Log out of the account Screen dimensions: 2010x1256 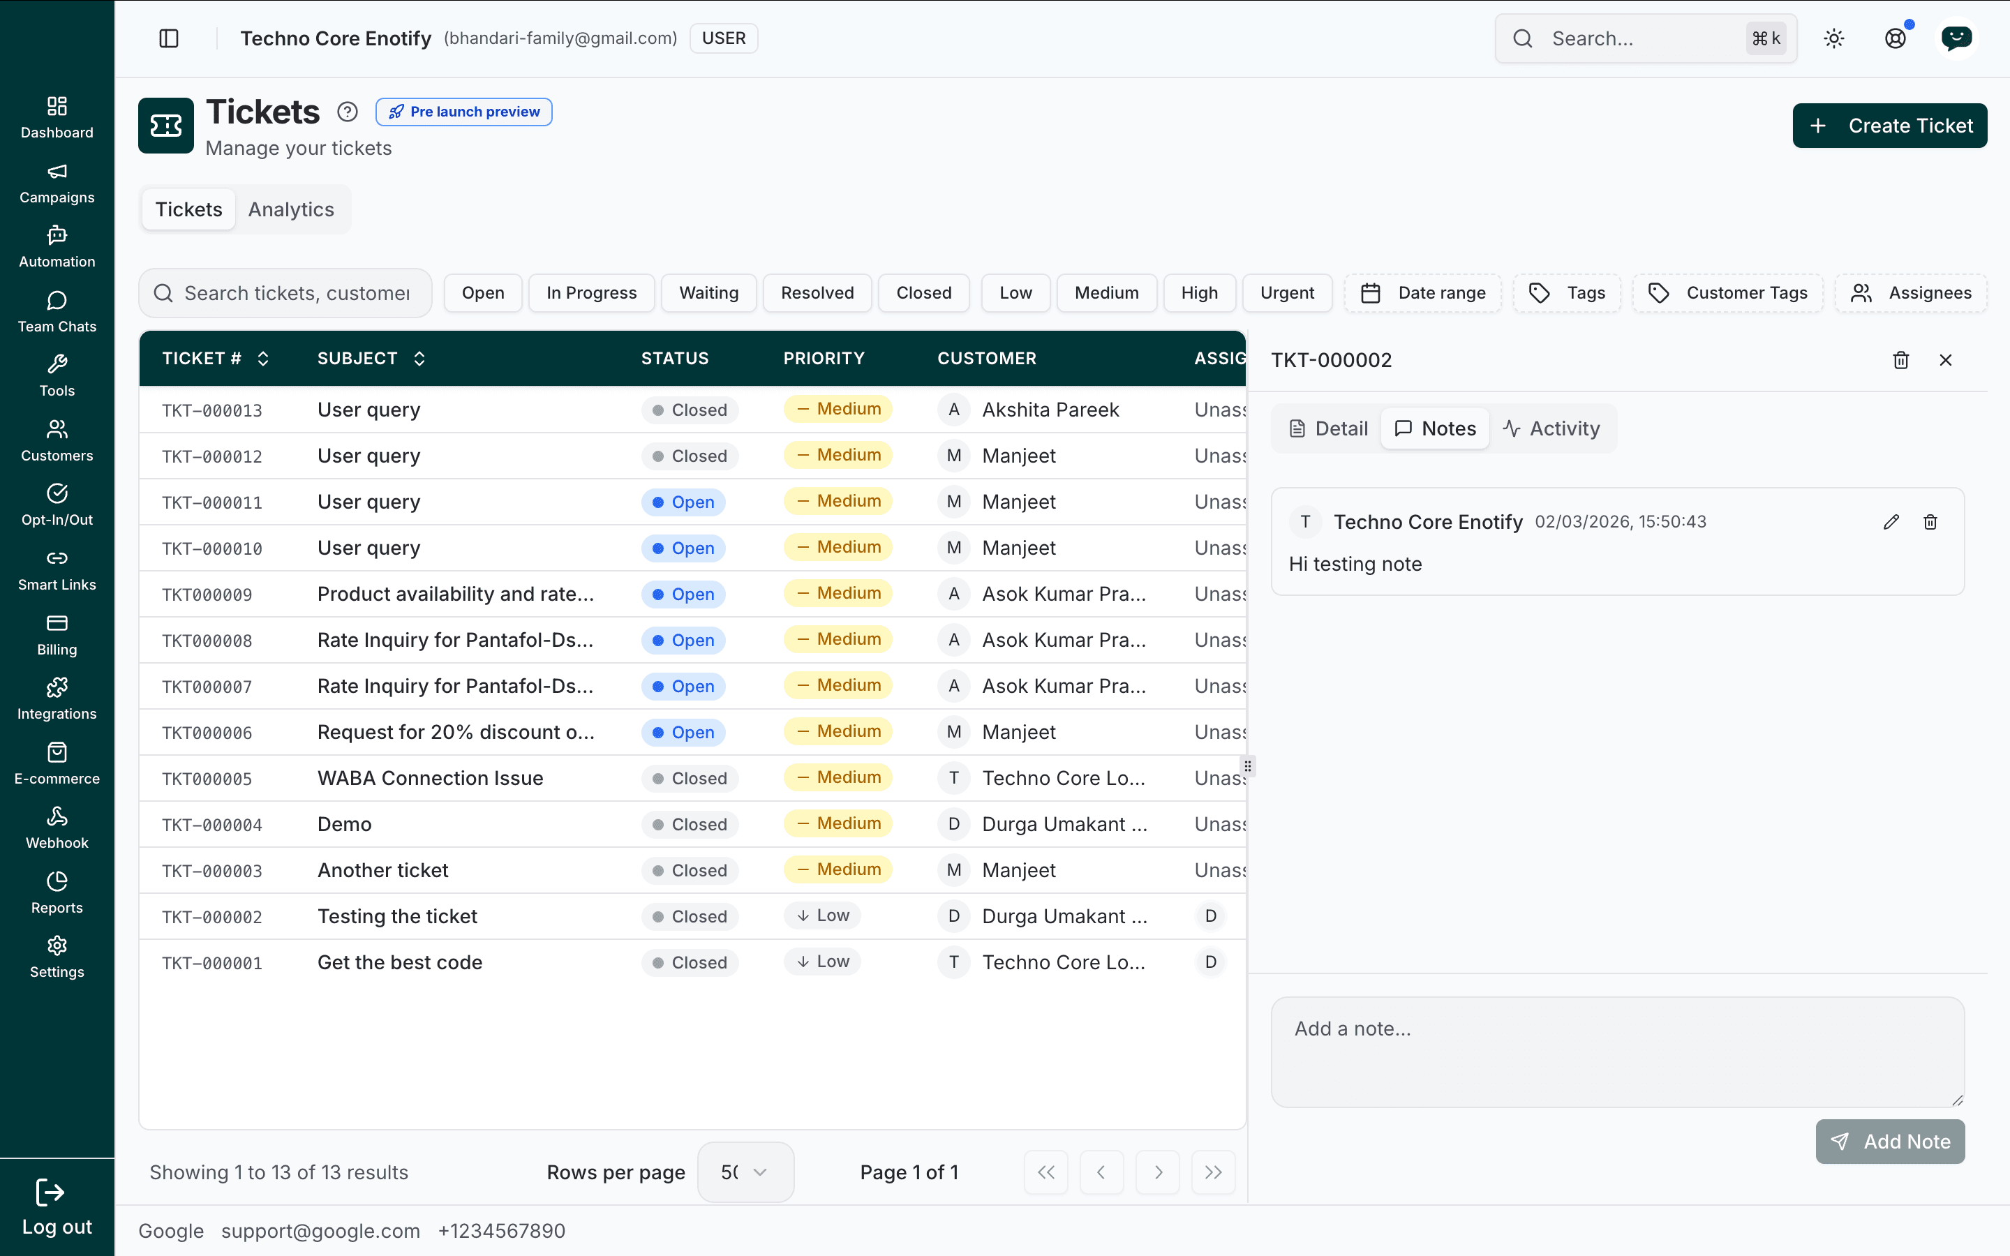(x=57, y=1208)
